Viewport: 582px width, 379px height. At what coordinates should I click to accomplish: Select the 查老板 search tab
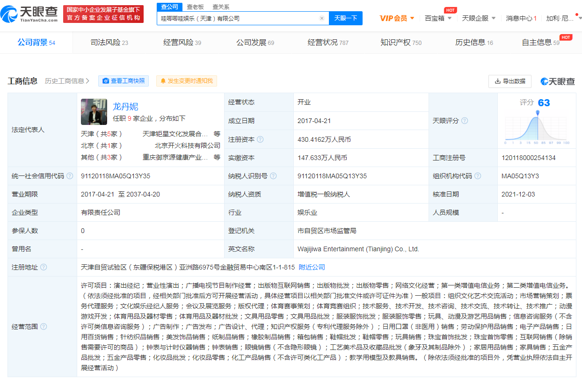point(195,7)
